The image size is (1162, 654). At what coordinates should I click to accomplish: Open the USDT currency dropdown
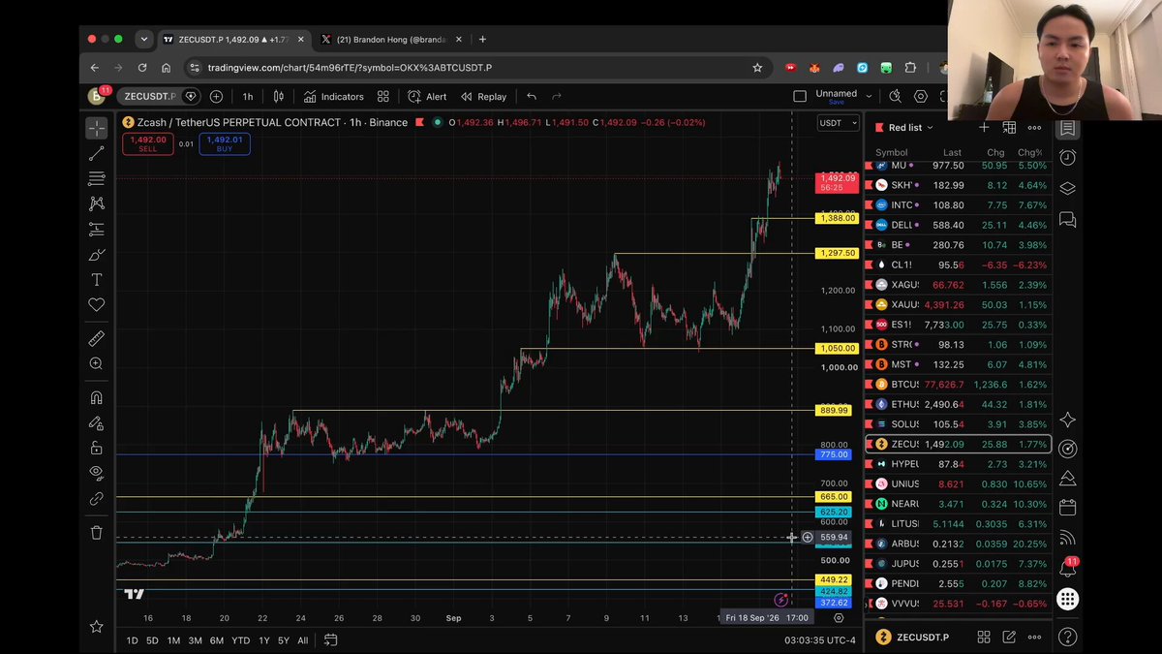(839, 123)
